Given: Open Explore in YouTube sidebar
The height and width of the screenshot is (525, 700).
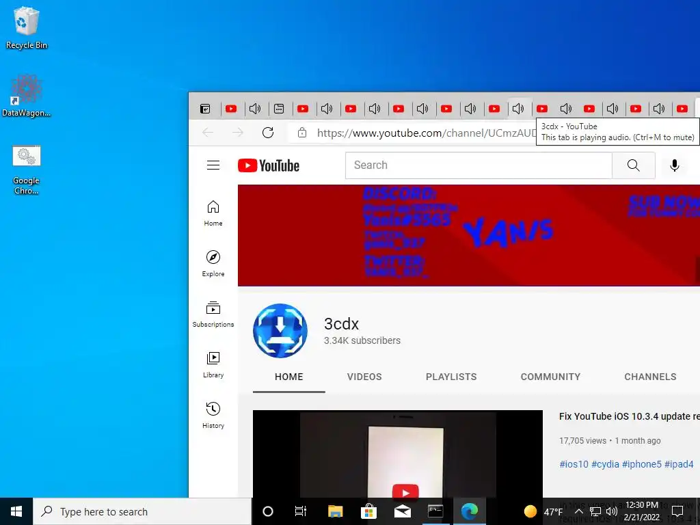Looking at the screenshot, I should [213, 264].
